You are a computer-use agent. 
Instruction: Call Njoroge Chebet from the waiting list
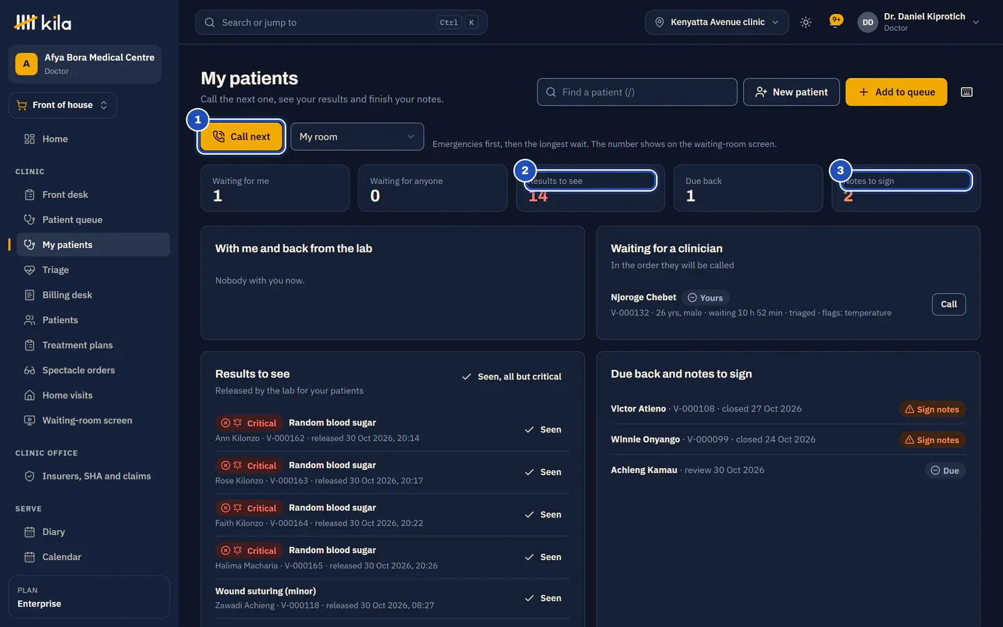pyautogui.click(x=949, y=304)
